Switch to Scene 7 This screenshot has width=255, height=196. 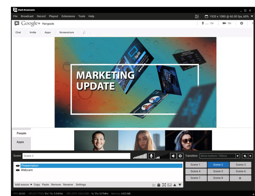pyautogui.click(x=196, y=178)
